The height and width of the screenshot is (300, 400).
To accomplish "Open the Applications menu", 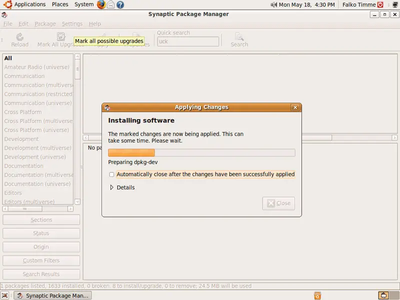I will pos(30,4).
